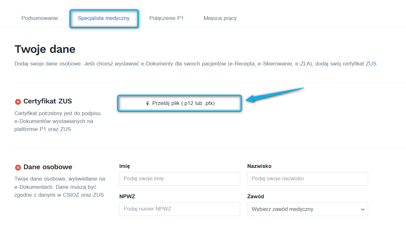
Task: Go to the Miejsca pracy tab
Action: tap(220, 18)
